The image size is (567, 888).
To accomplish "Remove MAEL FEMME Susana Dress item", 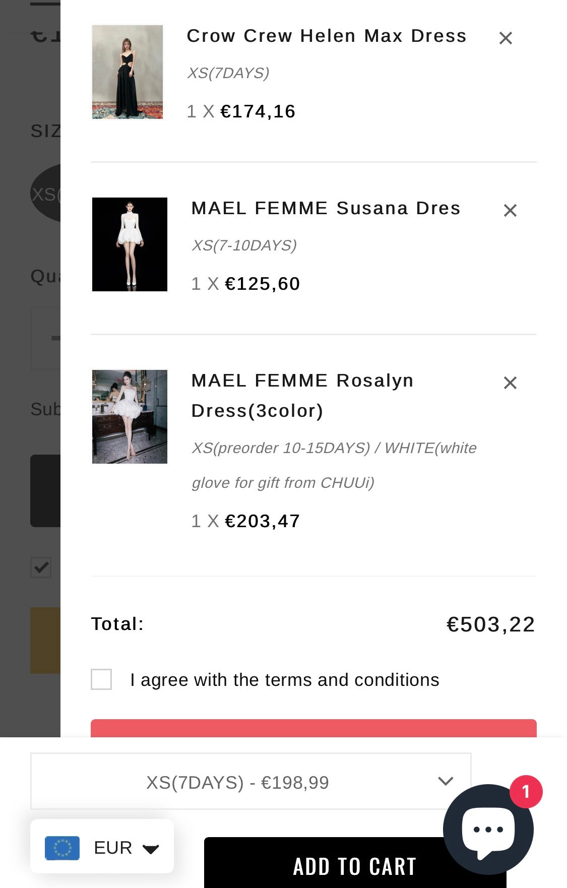I will [x=510, y=211].
